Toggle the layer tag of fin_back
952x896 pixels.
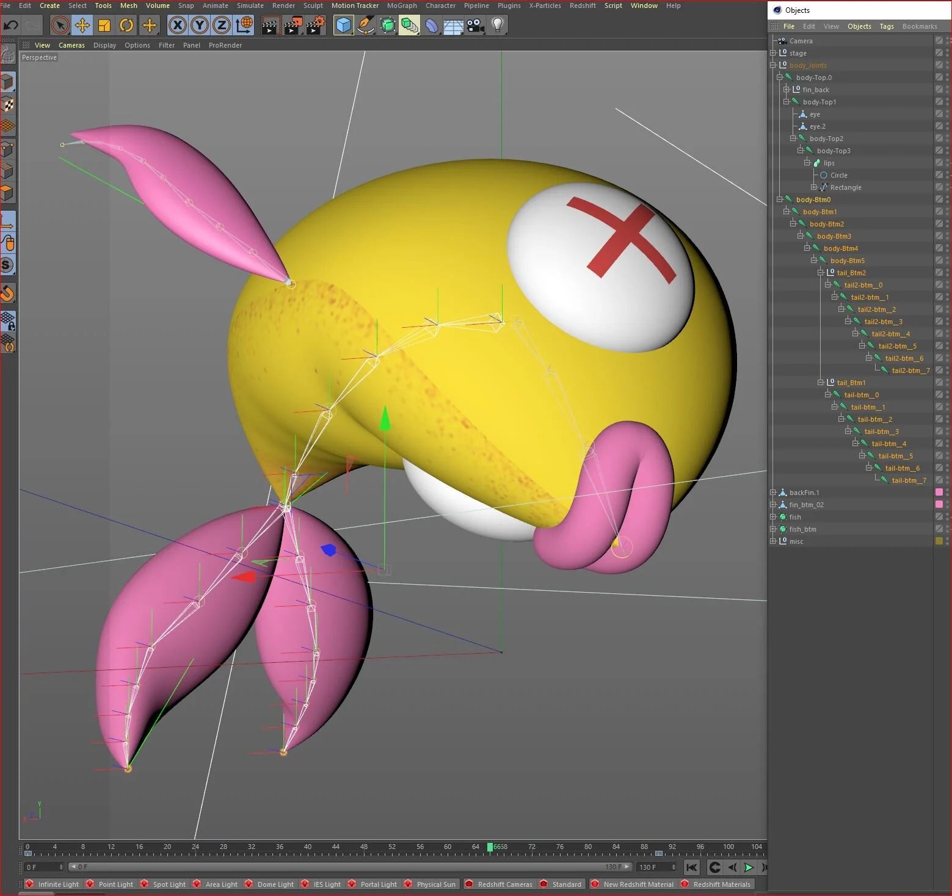(x=939, y=89)
